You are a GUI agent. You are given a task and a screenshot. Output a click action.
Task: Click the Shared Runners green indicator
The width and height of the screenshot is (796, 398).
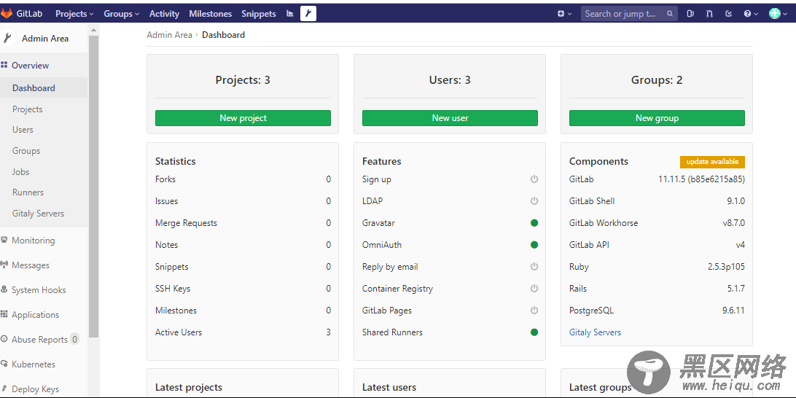tap(534, 332)
